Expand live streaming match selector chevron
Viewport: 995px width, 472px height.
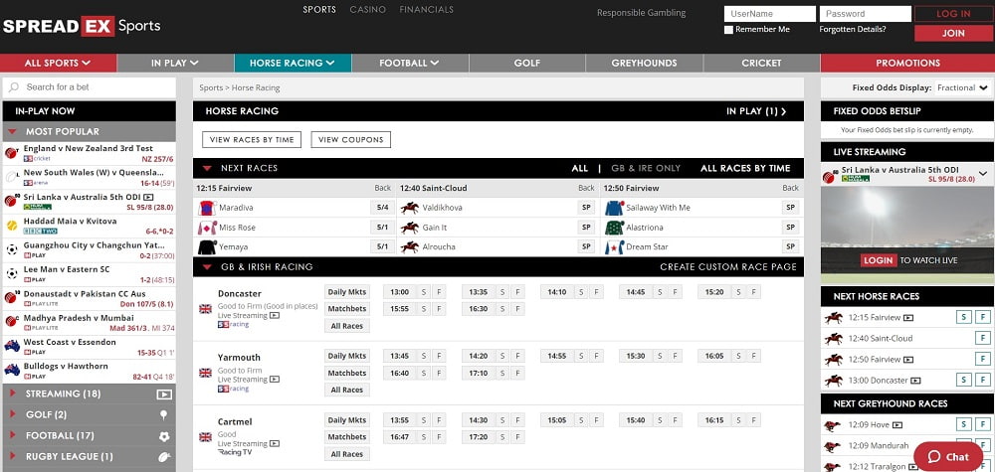[983, 174]
